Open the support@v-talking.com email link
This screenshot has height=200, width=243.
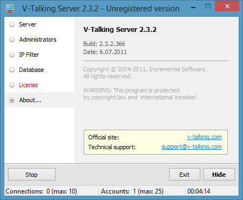pyautogui.click(x=192, y=146)
